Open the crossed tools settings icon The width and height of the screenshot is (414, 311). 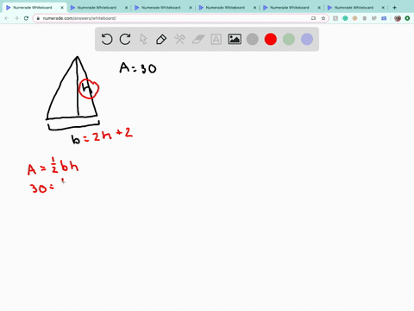click(x=179, y=39)
